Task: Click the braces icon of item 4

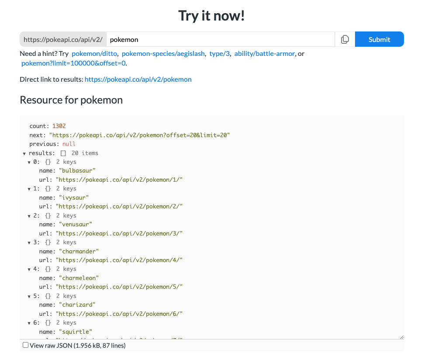Action: [x=48, y=269]
